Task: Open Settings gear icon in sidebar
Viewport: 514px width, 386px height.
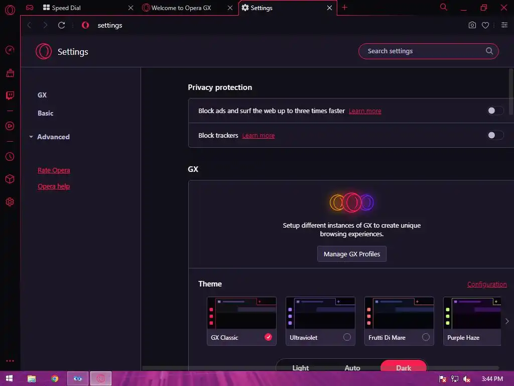Action: (10, 202)
